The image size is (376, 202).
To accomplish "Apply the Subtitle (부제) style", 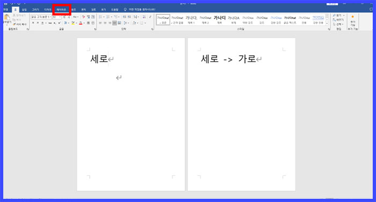I will point(234,20).
